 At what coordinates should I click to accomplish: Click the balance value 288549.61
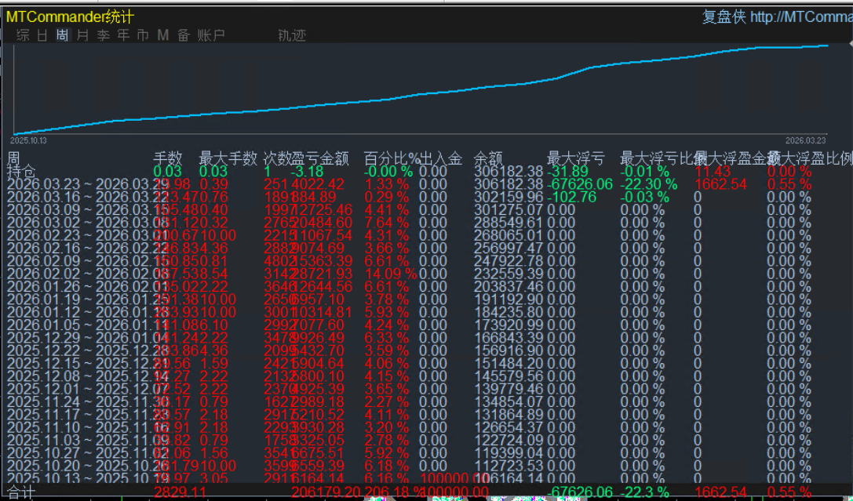(509, 223)
